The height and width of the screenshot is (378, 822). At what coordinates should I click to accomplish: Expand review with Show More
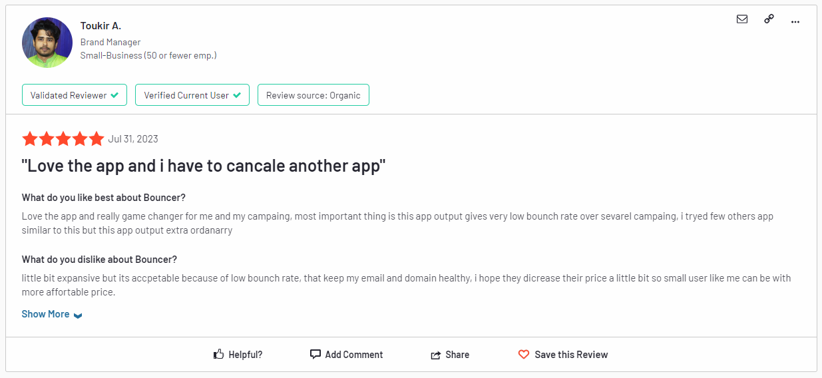pyautogui.click(x=45, y=314)
